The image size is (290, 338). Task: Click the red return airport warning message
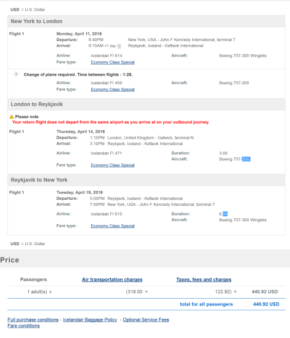point(111,122)
